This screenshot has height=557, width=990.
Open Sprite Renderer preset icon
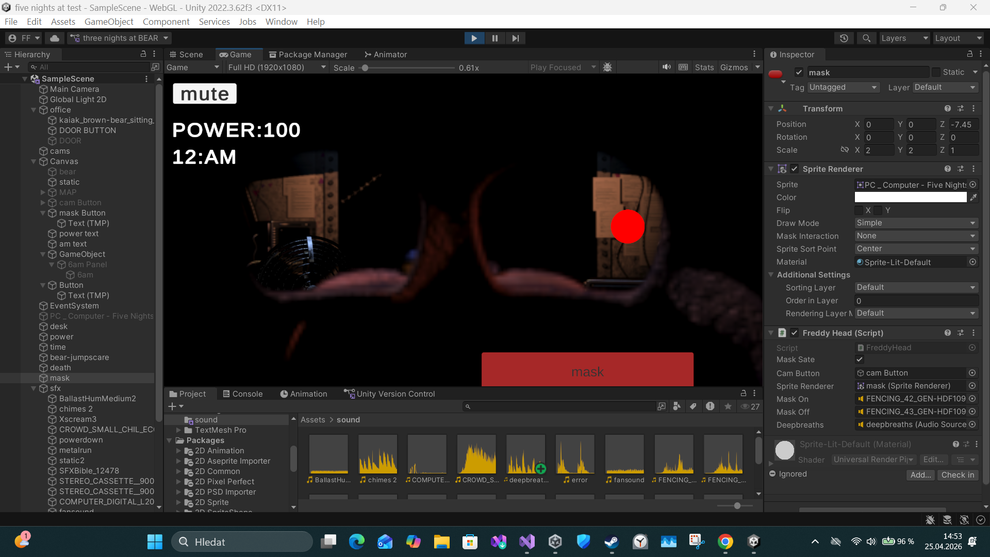pyautogui.click(x=961, y=169)
